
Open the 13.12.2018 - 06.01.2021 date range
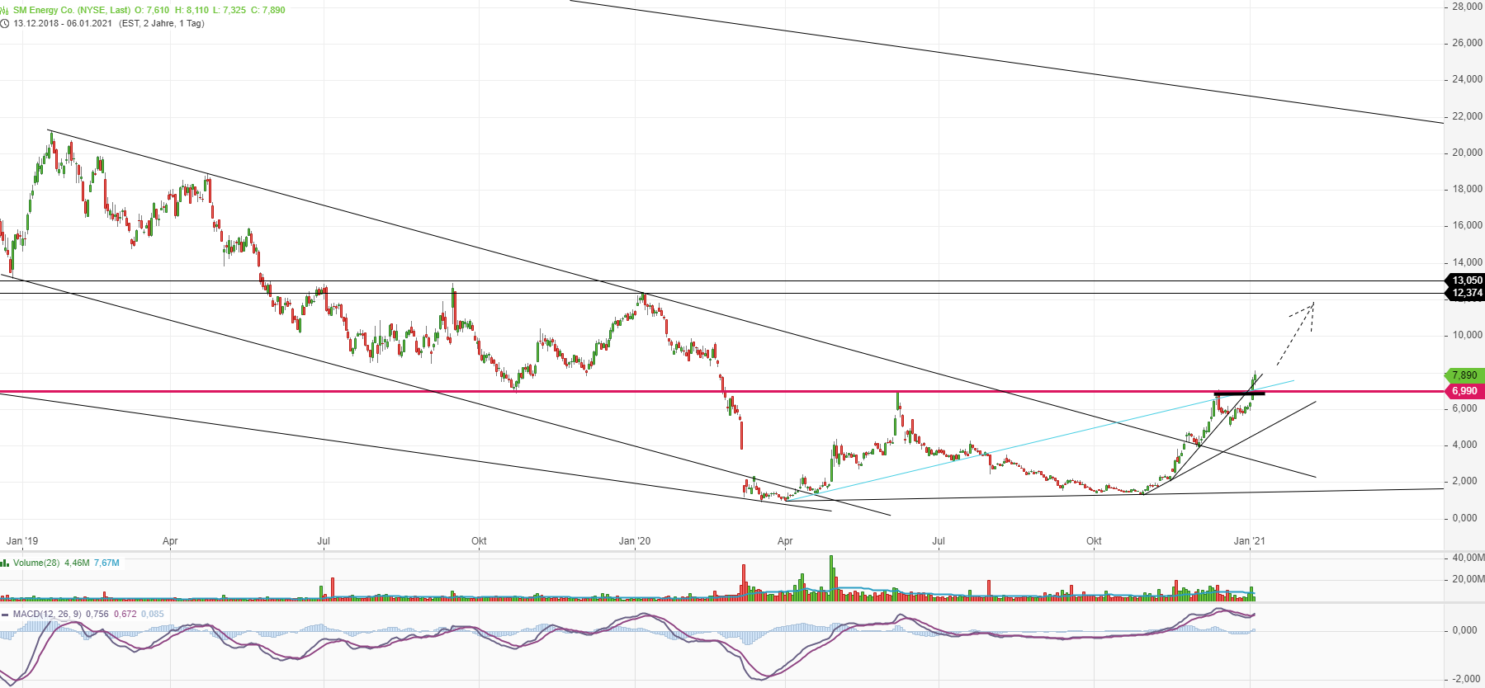coord(63,23)
